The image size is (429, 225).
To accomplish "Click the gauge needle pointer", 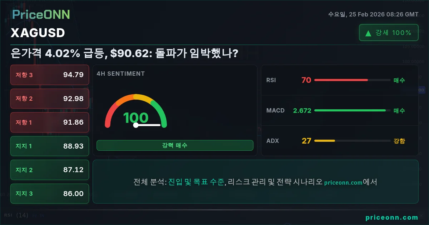I will 147,125.
